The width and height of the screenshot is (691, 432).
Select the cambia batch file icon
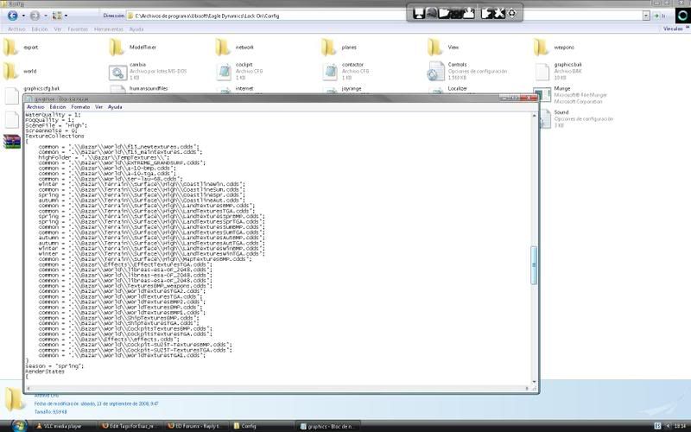117,72
